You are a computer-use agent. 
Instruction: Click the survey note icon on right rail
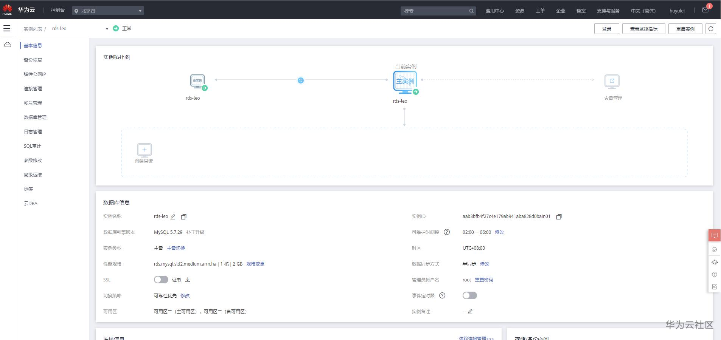coord(715,287)
